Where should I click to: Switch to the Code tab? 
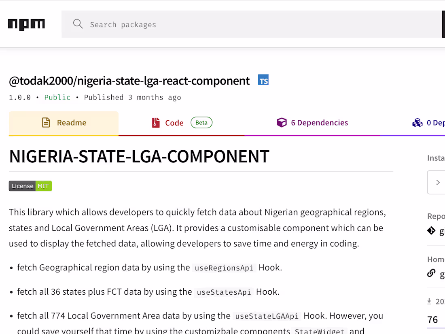pos(174,122)
